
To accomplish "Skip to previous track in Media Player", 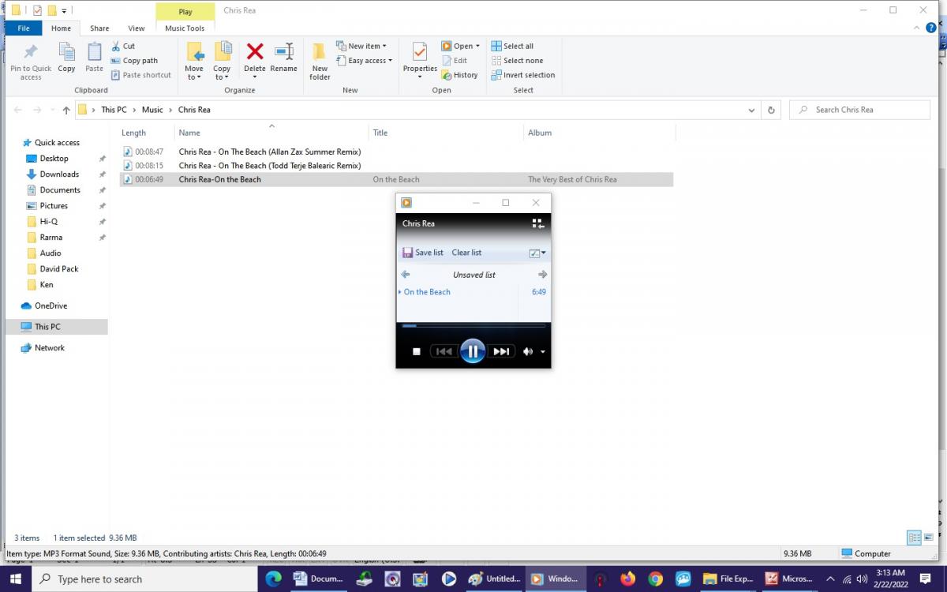I will [x=444, y=352].
